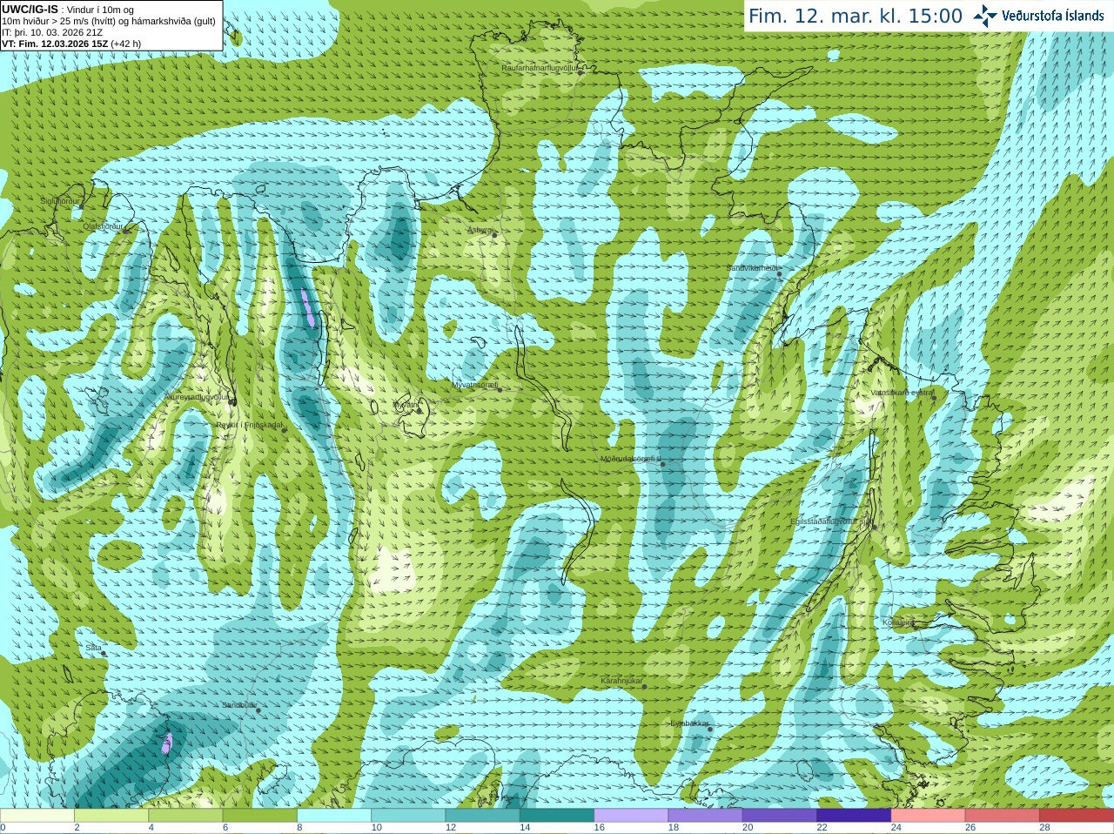Viewport: 1114px width, 834px height.
Task: Pick the 2–4 m/s light green legend swatch
Action: coord(111,816)
